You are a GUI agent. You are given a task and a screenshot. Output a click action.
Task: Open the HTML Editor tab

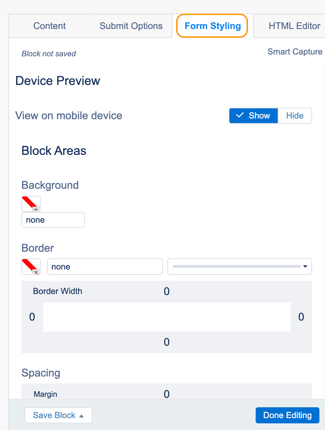click(x=294, y=26)
